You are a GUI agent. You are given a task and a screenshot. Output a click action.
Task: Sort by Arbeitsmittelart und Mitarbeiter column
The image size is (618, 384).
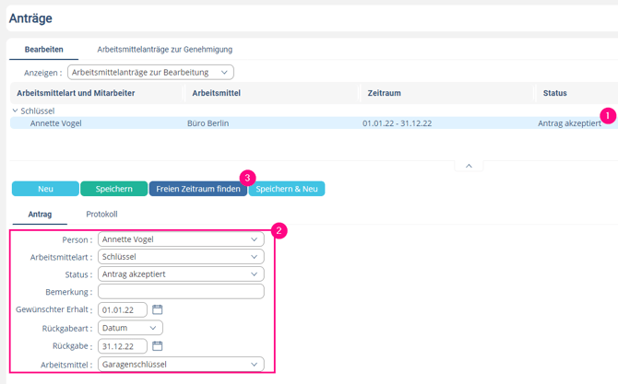pyautogui.click(x=76, y=93)
